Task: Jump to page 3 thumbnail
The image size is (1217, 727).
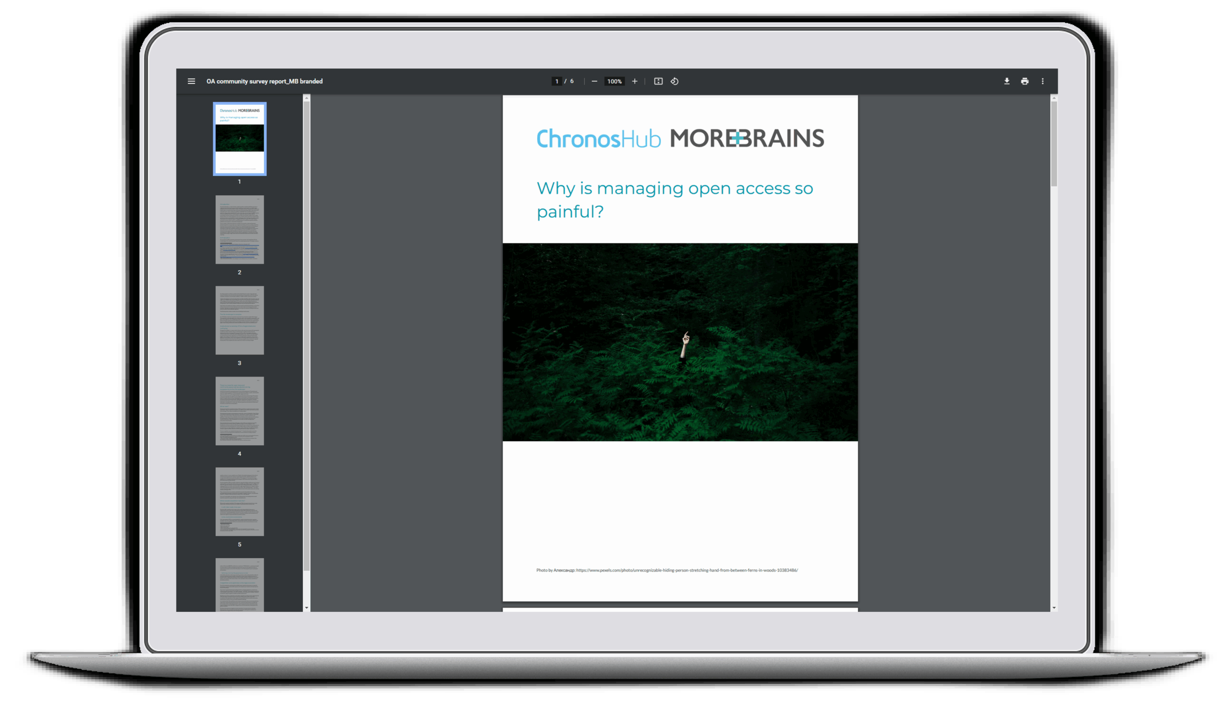Action: click(240, 320)
